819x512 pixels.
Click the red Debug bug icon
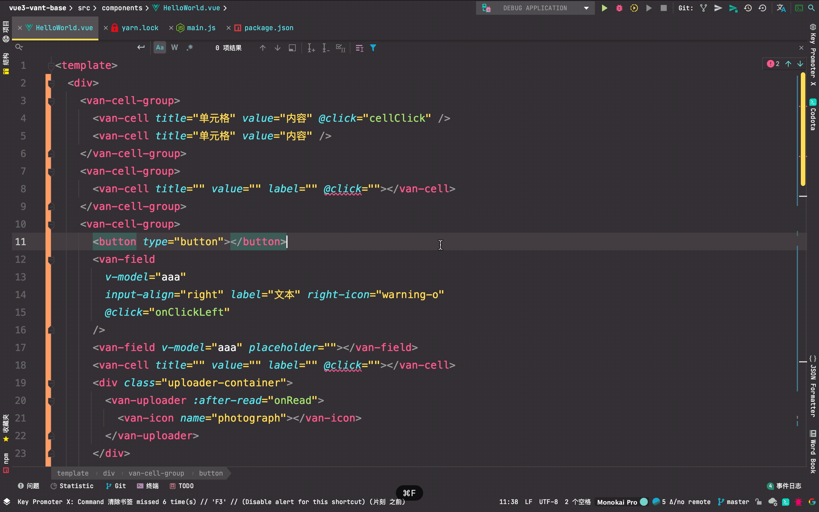[619, 8]
